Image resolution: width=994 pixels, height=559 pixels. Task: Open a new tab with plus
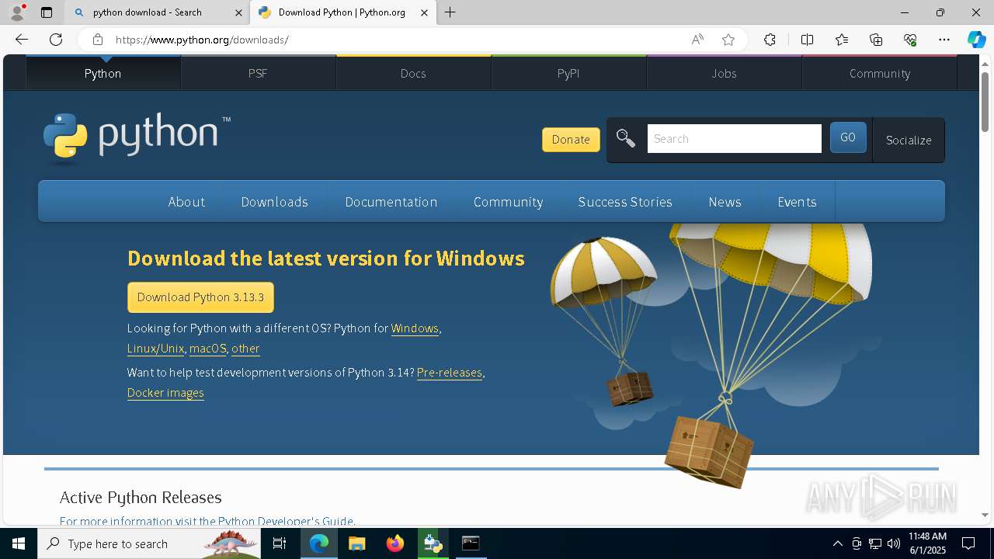click(450, 12)
